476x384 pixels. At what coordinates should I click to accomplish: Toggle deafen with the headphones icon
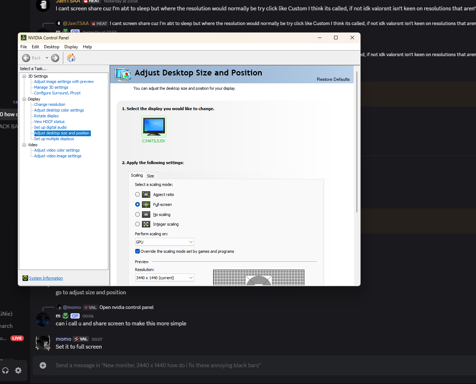(5, 370)
